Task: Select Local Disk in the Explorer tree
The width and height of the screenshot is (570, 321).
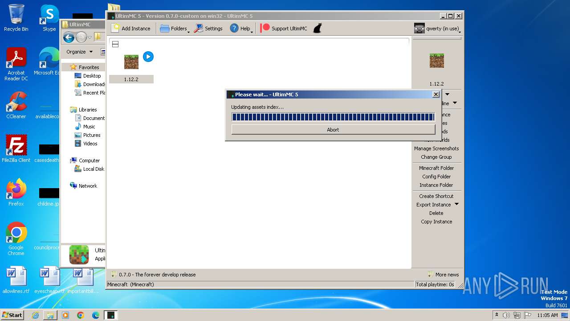Action: pyautogui.click(x=90, y=169)
